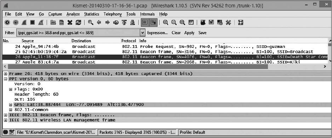Save the current filter
Image resolution: width=332 pixels, height=138 pixels.
tap(202, 33)
